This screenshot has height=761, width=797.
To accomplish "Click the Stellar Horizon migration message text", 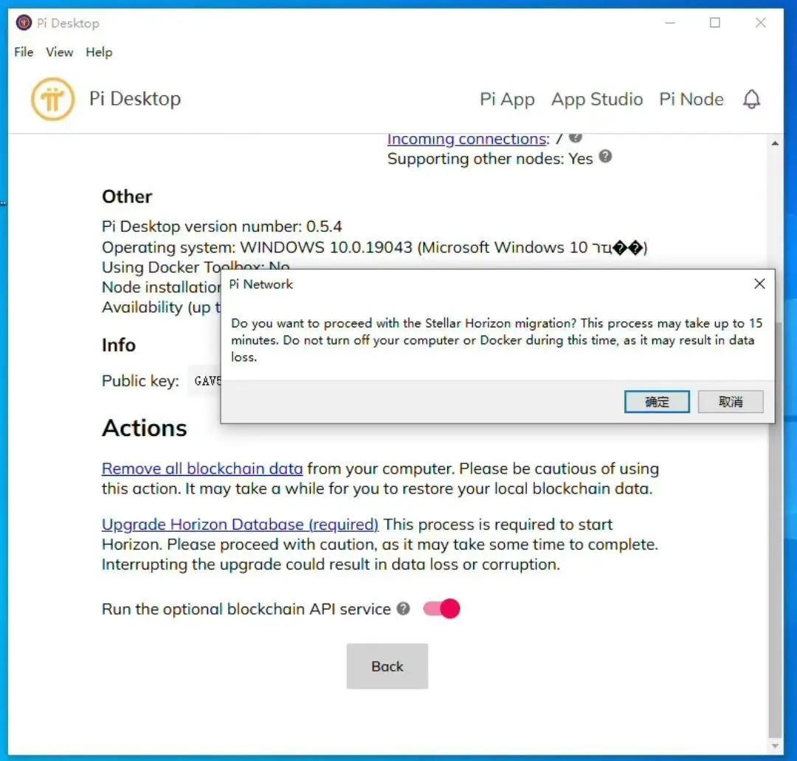I will pyautogui.click(x=497, y=340).
